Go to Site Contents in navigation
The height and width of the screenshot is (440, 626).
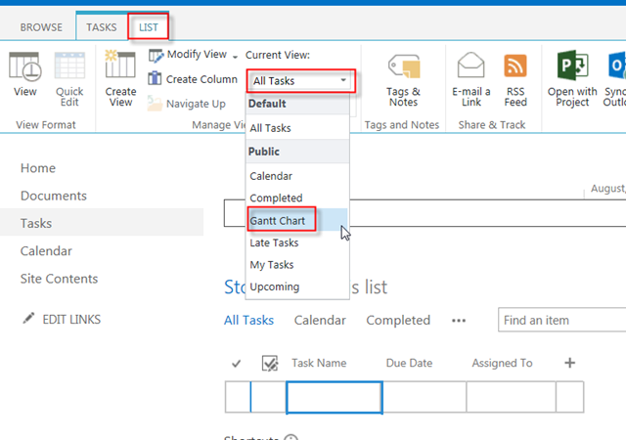click(59, 279)
